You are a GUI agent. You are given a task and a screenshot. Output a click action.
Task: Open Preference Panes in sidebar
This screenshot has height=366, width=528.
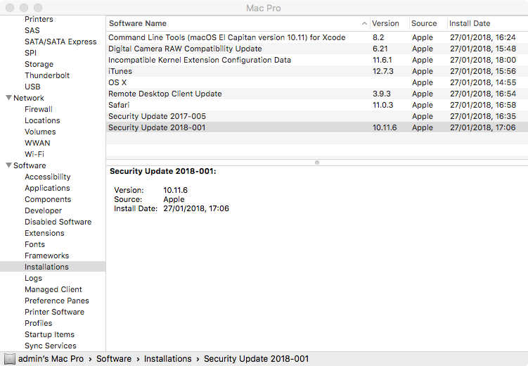point(56,301)
